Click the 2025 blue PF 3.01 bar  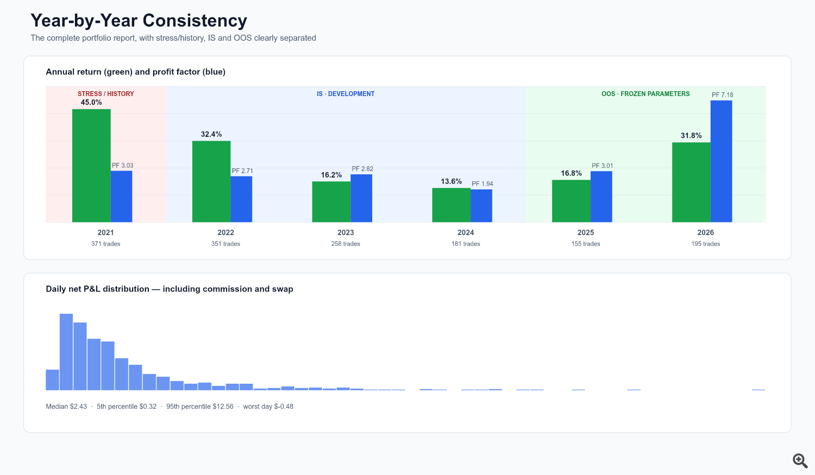click(x=601, y=197)
